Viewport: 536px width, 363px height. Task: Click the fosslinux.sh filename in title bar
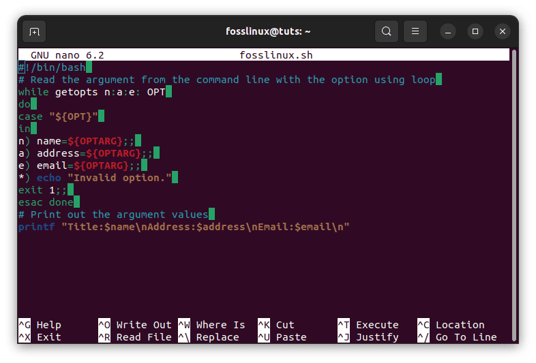pos(276,55)
